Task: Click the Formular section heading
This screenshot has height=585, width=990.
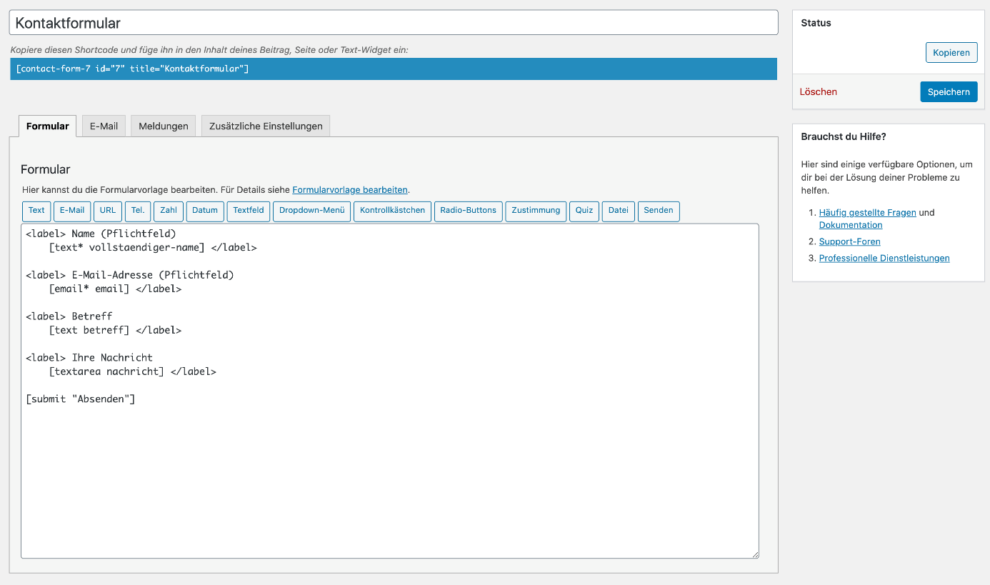Action: 46,170
